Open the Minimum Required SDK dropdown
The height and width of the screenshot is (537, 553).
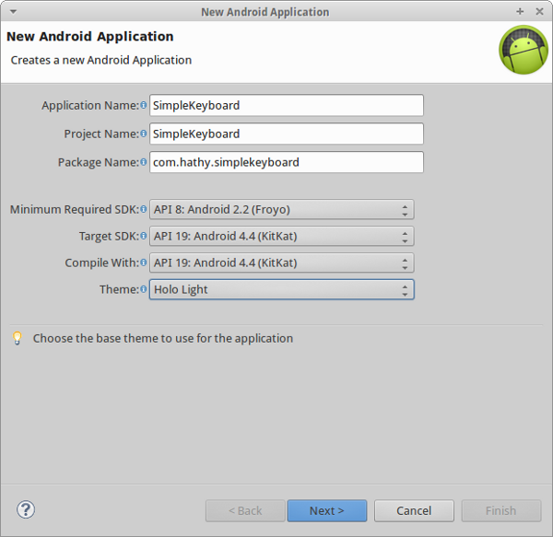pyautogui.click(x=281, y=210)
